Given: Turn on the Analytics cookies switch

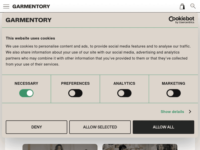Looking at the screenshot, I should coord(124,93).
